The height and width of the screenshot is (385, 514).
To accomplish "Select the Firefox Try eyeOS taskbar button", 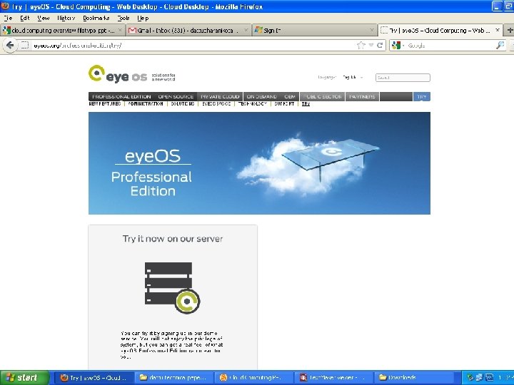I will pyautogui.click(x=94, y=377).
